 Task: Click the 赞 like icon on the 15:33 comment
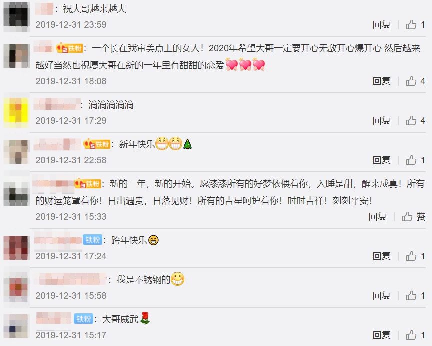click(x=414, y=217)
